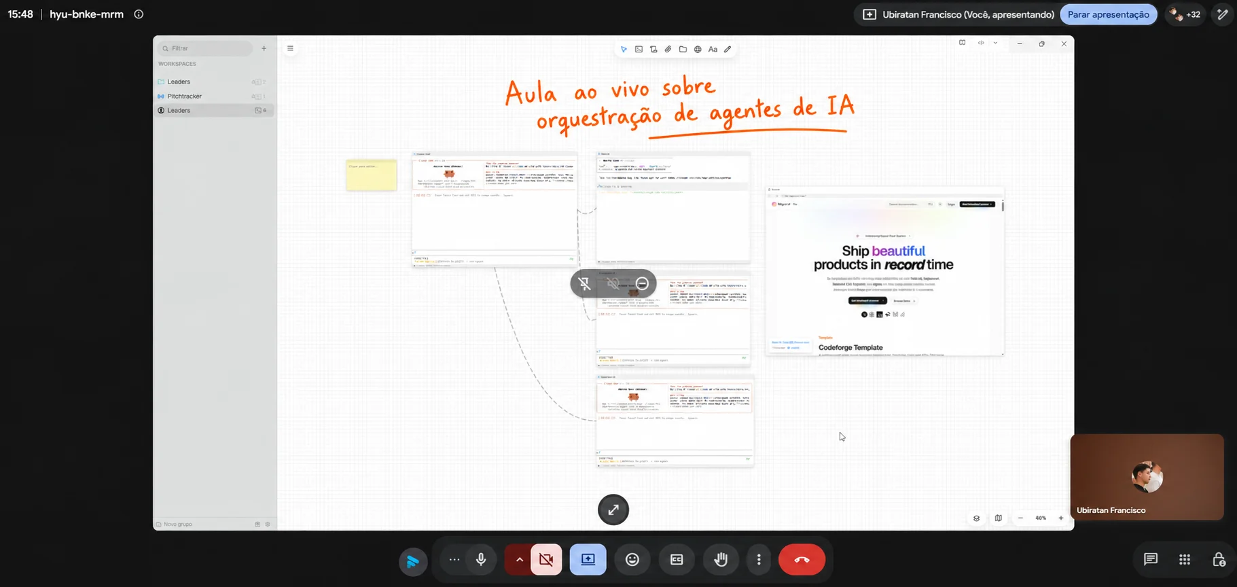The height and width of the screenshot is (587, 1237).
Task: Open more options vertical dots menu
Action: click(759, 560)
